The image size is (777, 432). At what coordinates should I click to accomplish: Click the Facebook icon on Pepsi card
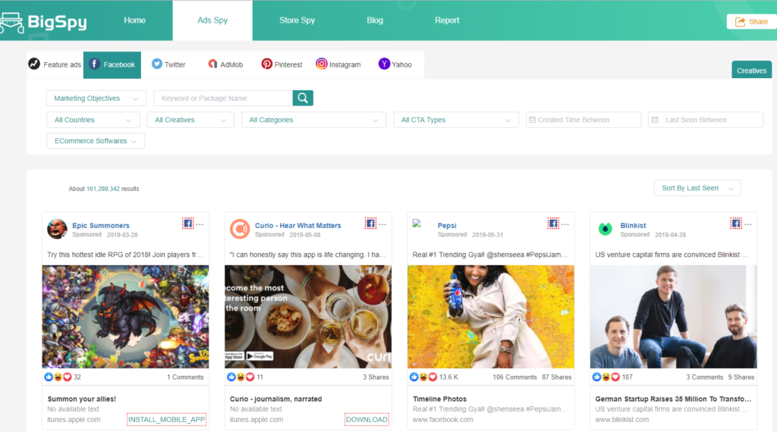pos(553,224)
